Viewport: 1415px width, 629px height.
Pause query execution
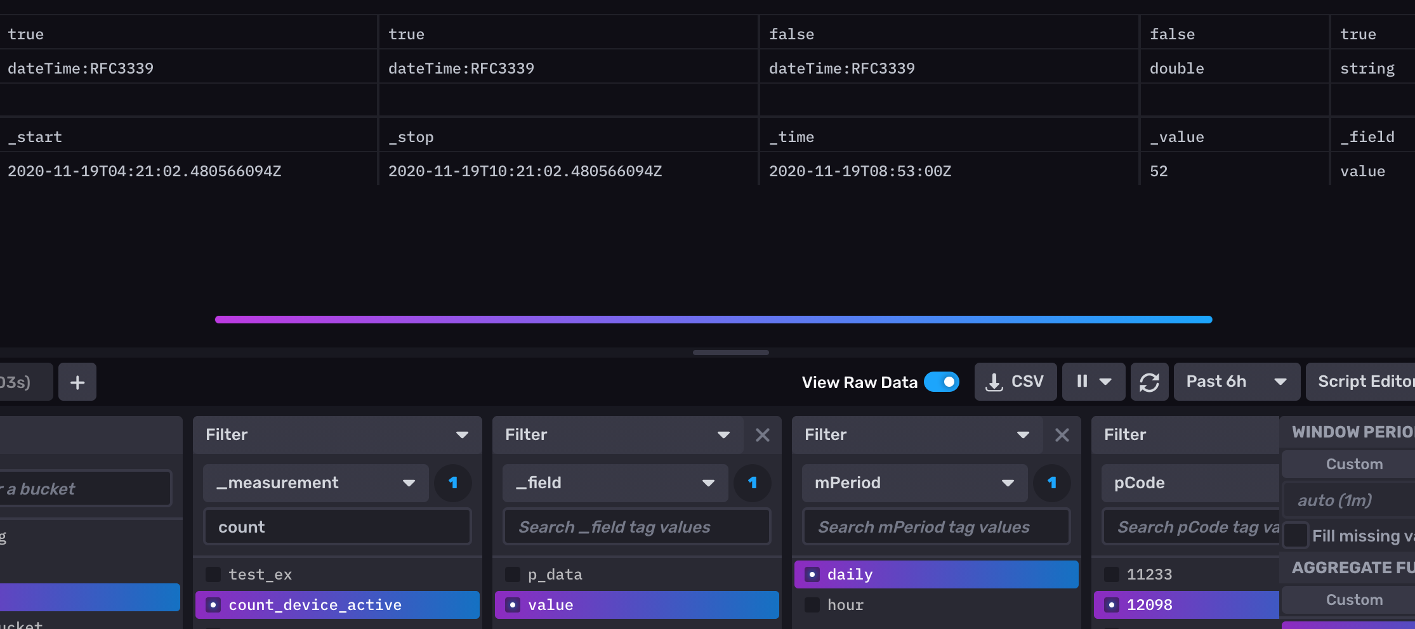1083,382
